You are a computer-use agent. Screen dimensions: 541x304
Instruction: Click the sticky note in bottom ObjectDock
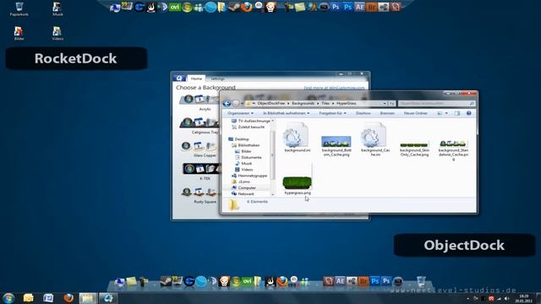pyautogui.click(x=131, y=281)
